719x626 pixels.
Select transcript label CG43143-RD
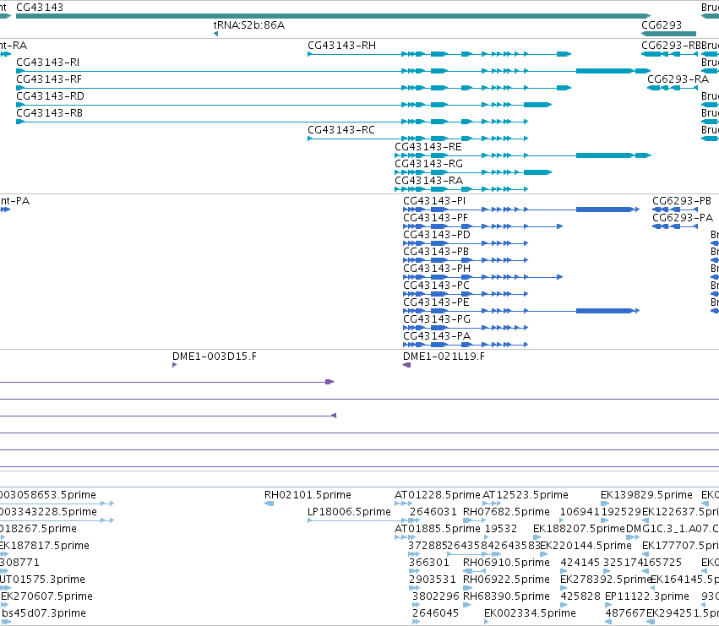tap(51, 96)
